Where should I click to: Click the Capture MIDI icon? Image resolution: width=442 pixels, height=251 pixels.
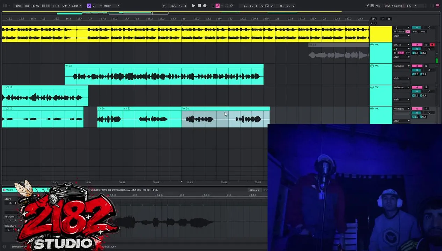point(227,6)
